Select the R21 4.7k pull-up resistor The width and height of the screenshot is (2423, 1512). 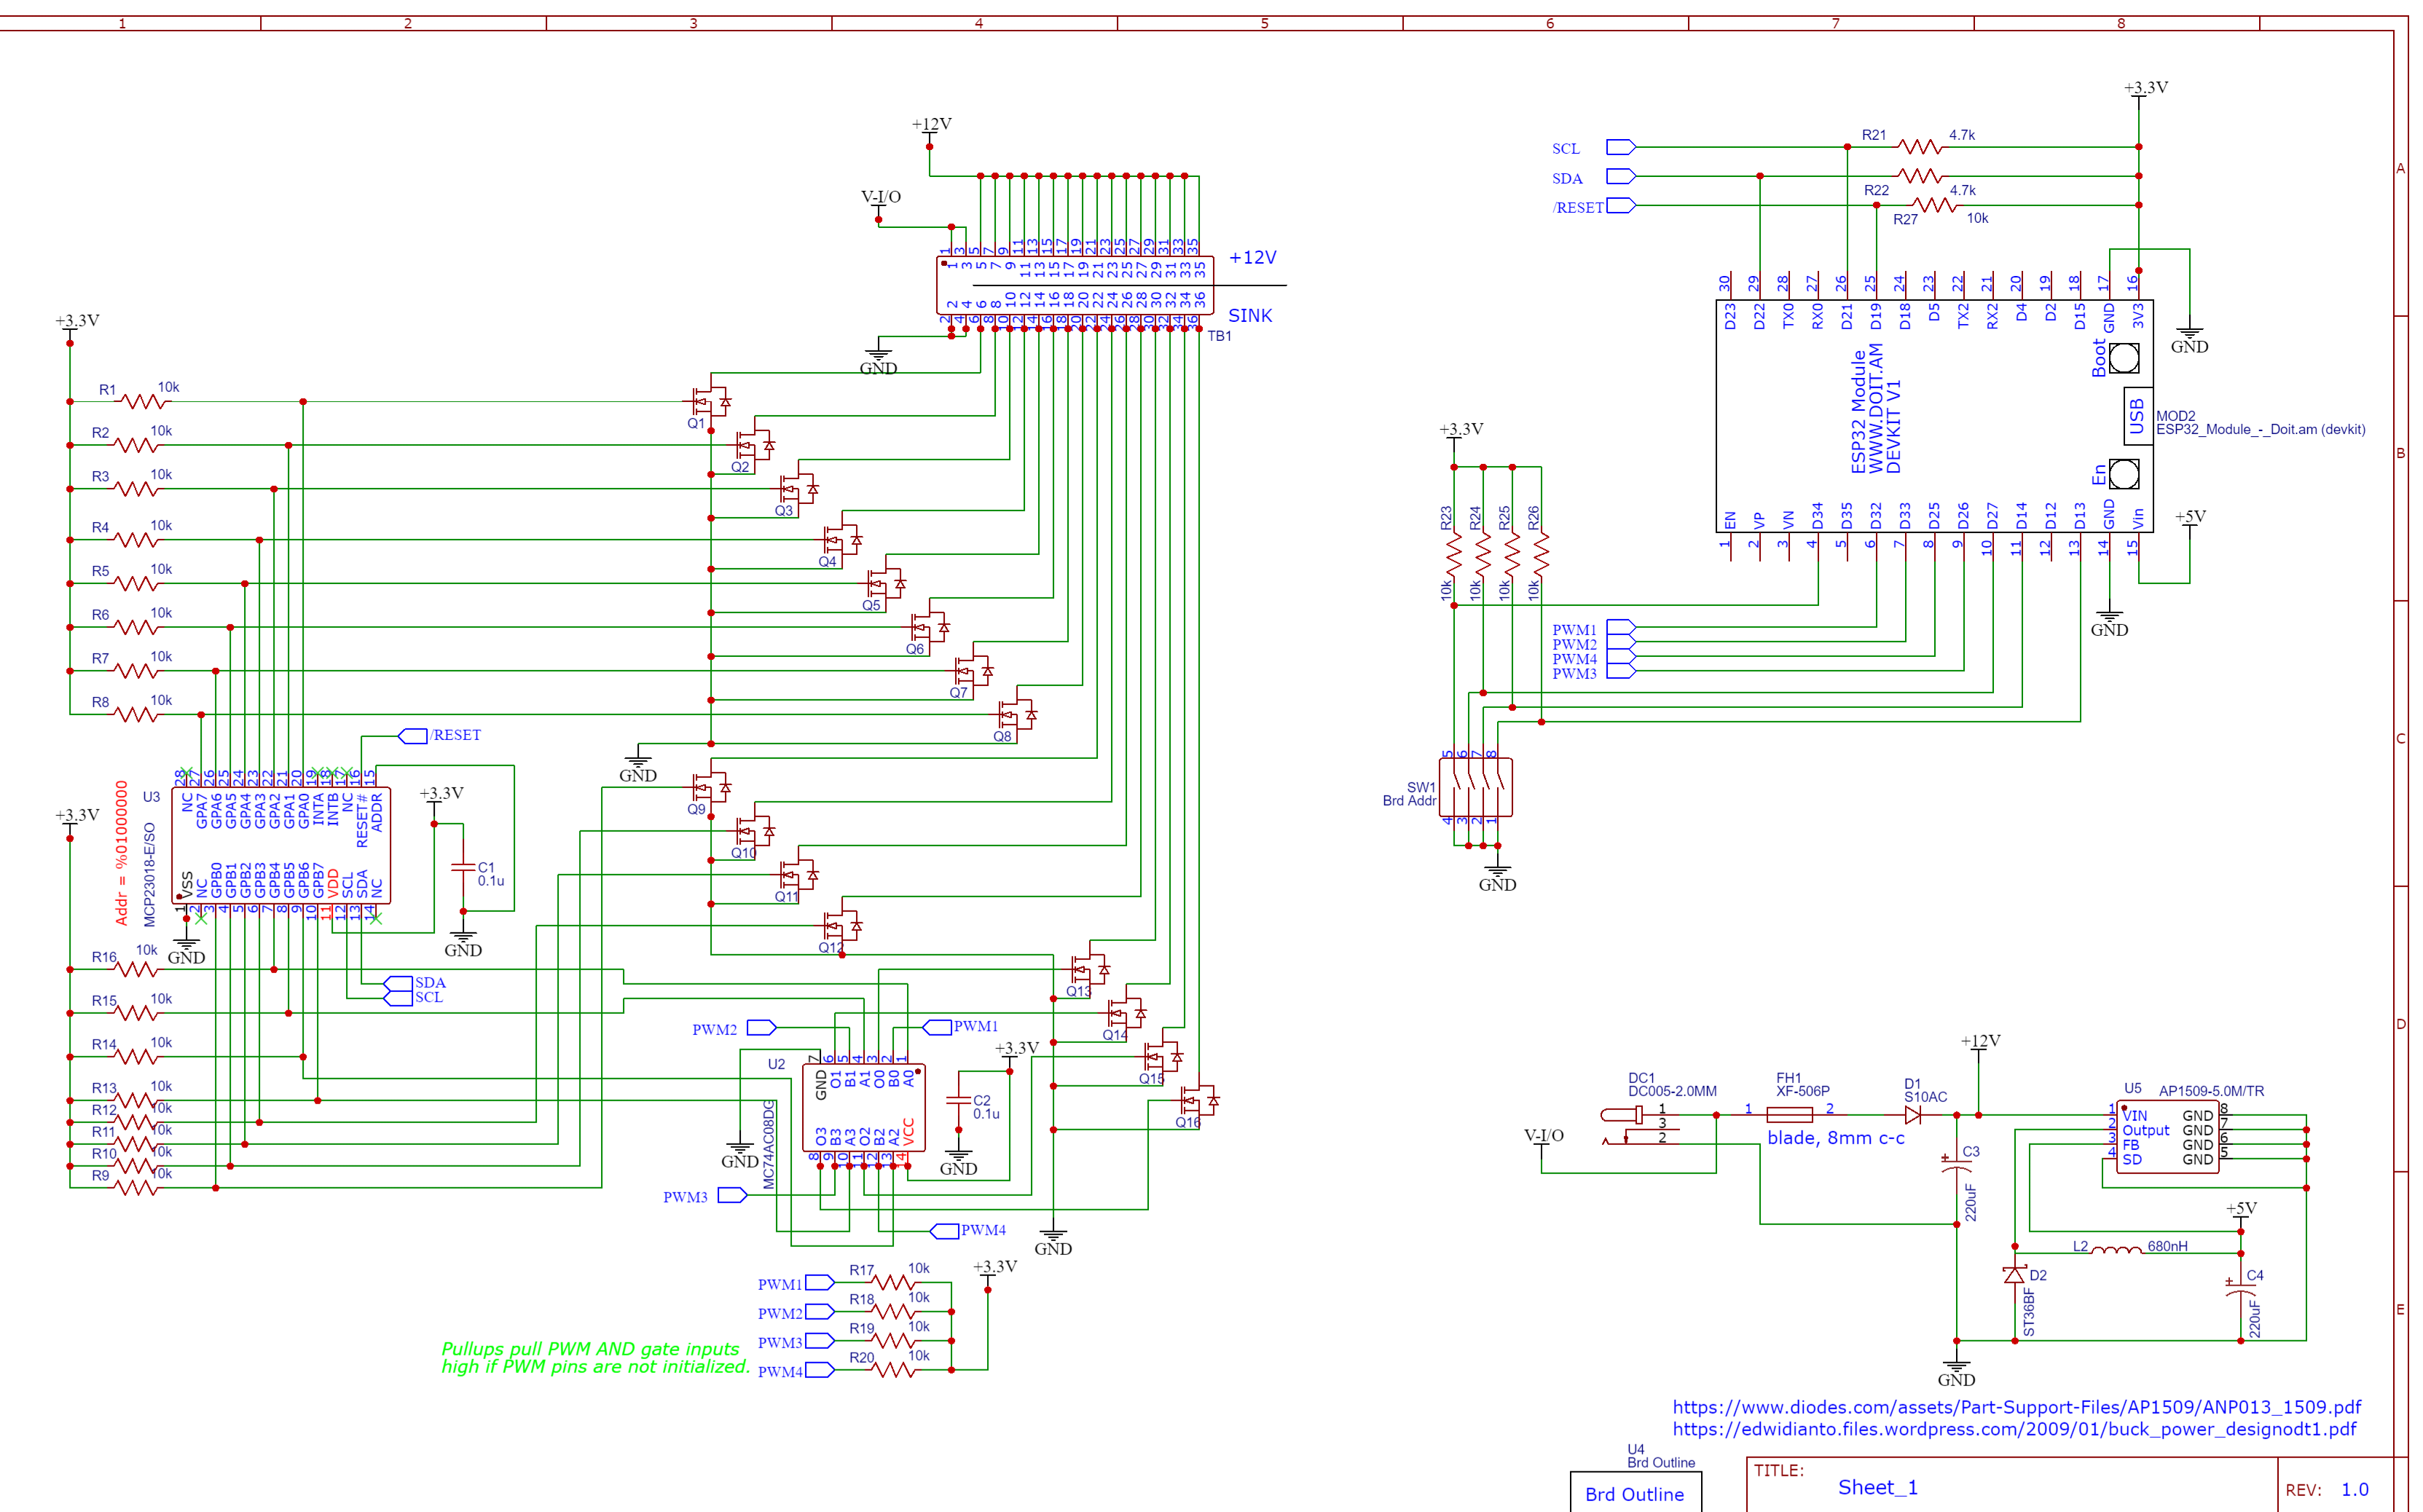click(x=1919, y=147)
